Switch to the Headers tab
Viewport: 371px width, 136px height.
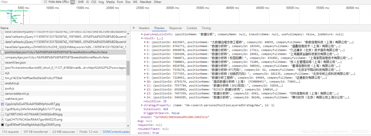click(144, 28)
